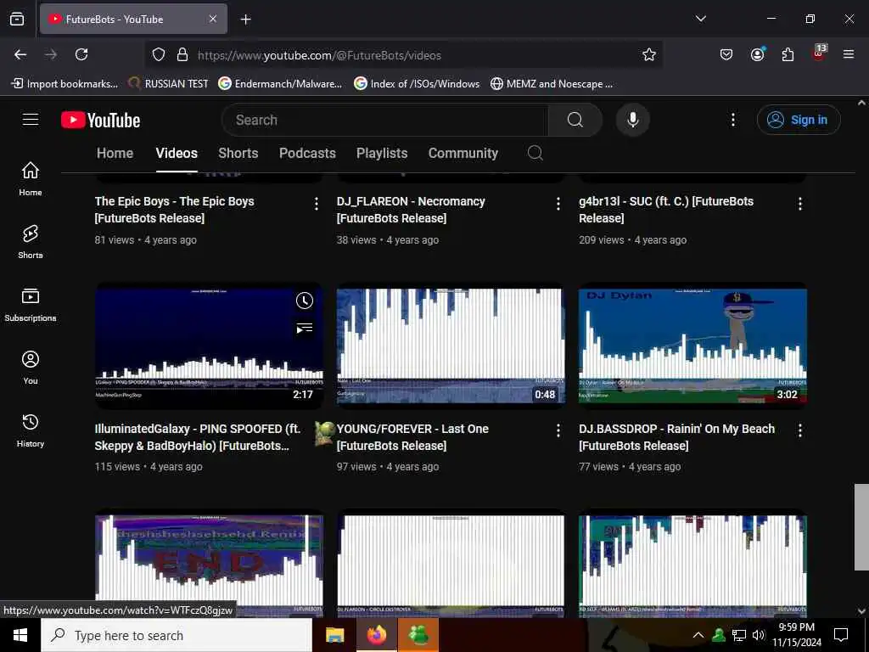Open the MEMZ and Noescape bookmark
This screenshot has width=869, height=652.
click(x=552, y=84)
